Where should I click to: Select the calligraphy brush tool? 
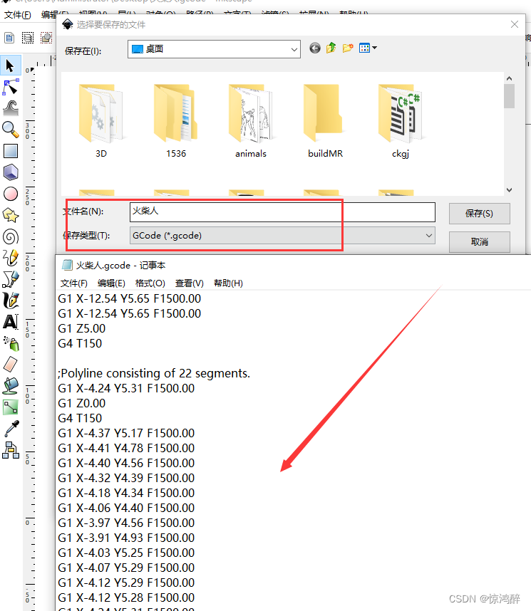click(11, 301)
